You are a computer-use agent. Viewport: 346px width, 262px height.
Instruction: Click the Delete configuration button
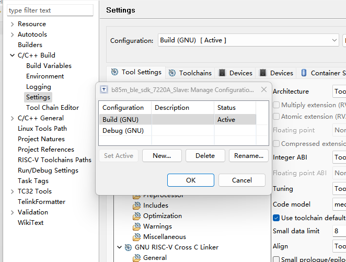point(205,156)
